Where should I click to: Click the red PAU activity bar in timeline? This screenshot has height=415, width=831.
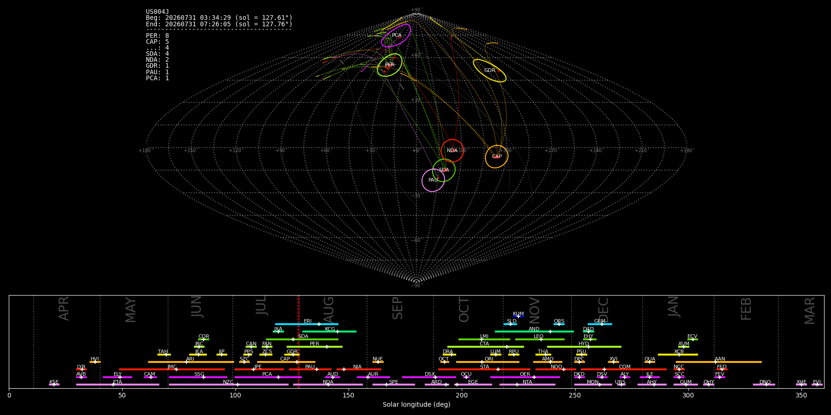[x=310, y=369]
